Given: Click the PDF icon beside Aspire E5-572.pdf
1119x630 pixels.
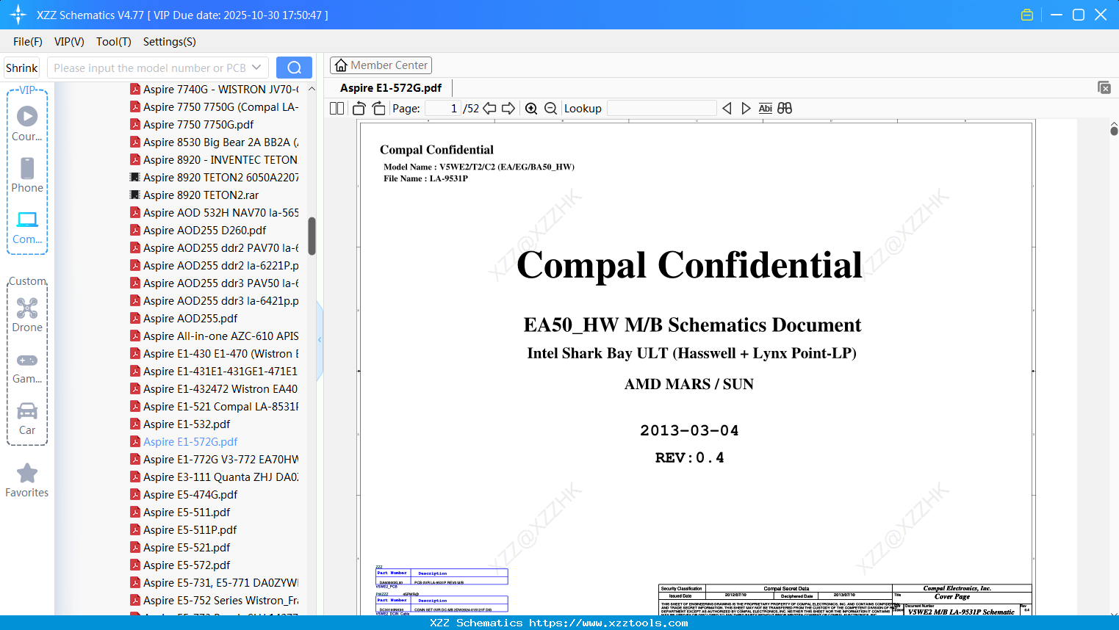Looking at the screenshot, I should pyautogui.click(x=135, y=565).
